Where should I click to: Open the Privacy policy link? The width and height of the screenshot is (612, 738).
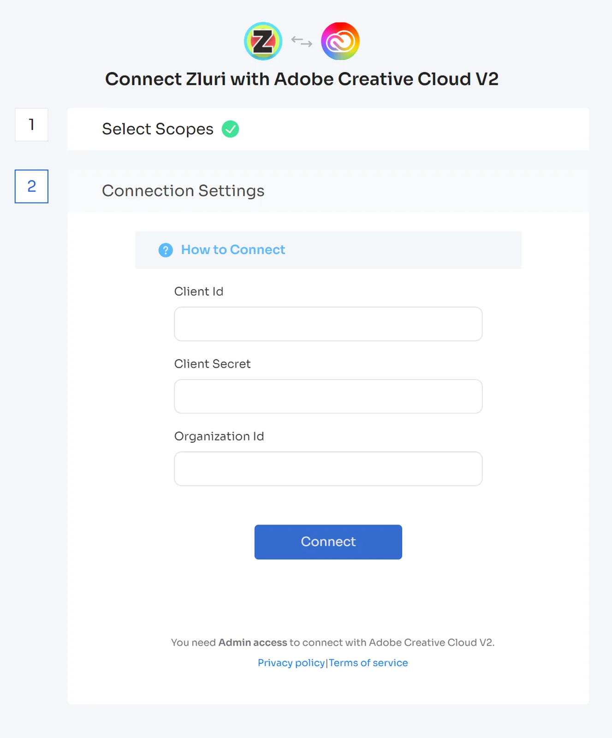(x=291, y=663)
